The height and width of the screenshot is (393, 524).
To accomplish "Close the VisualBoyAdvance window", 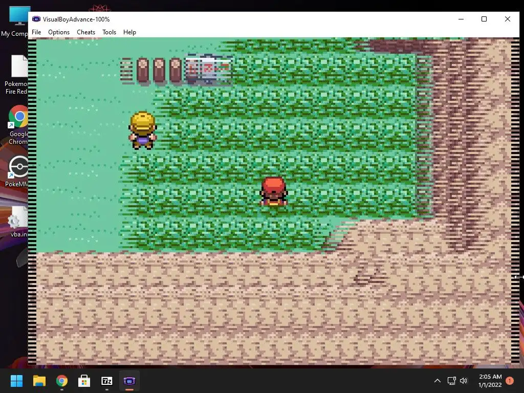I will coord(507,19).
